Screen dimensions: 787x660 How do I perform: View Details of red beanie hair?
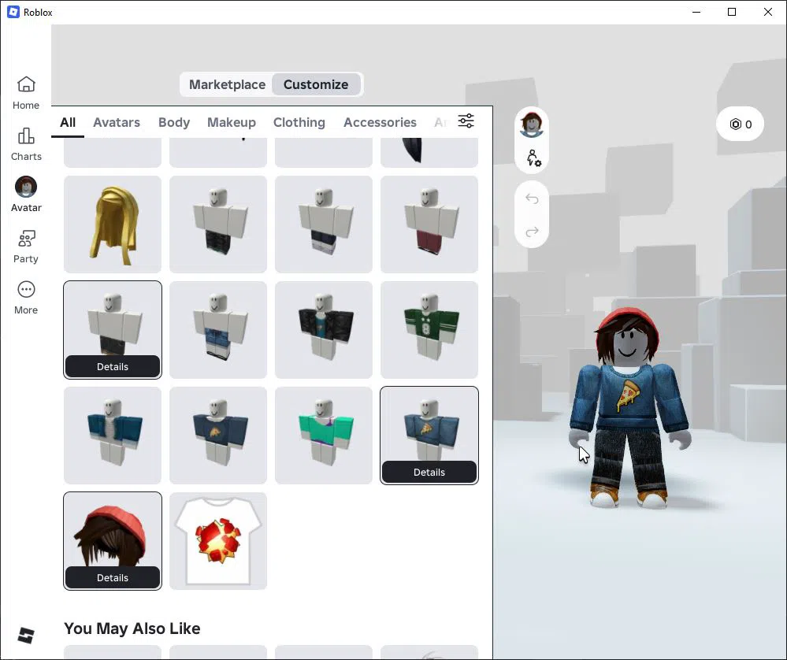tap(113, 577)
